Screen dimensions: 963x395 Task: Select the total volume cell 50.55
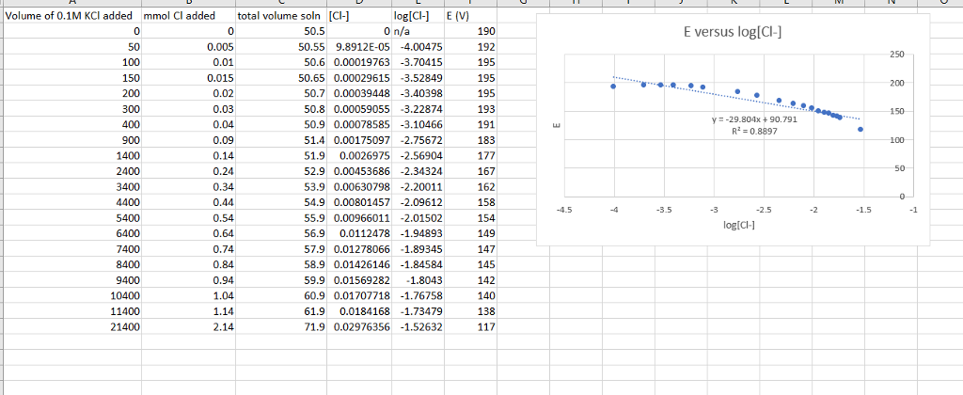(x=280, y=47)
